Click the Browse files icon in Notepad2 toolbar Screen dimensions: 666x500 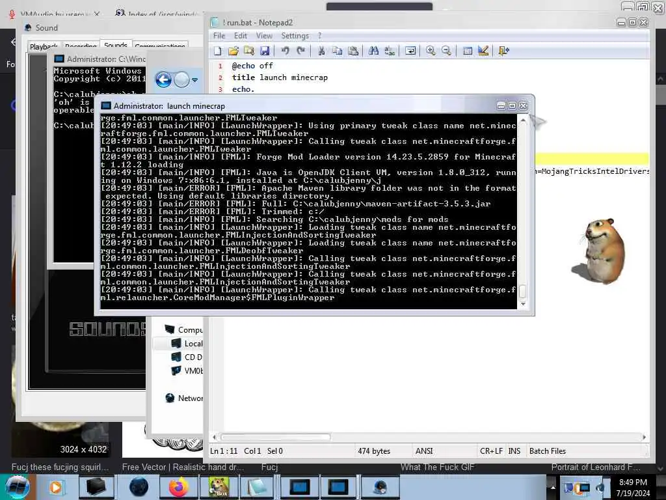249,51
